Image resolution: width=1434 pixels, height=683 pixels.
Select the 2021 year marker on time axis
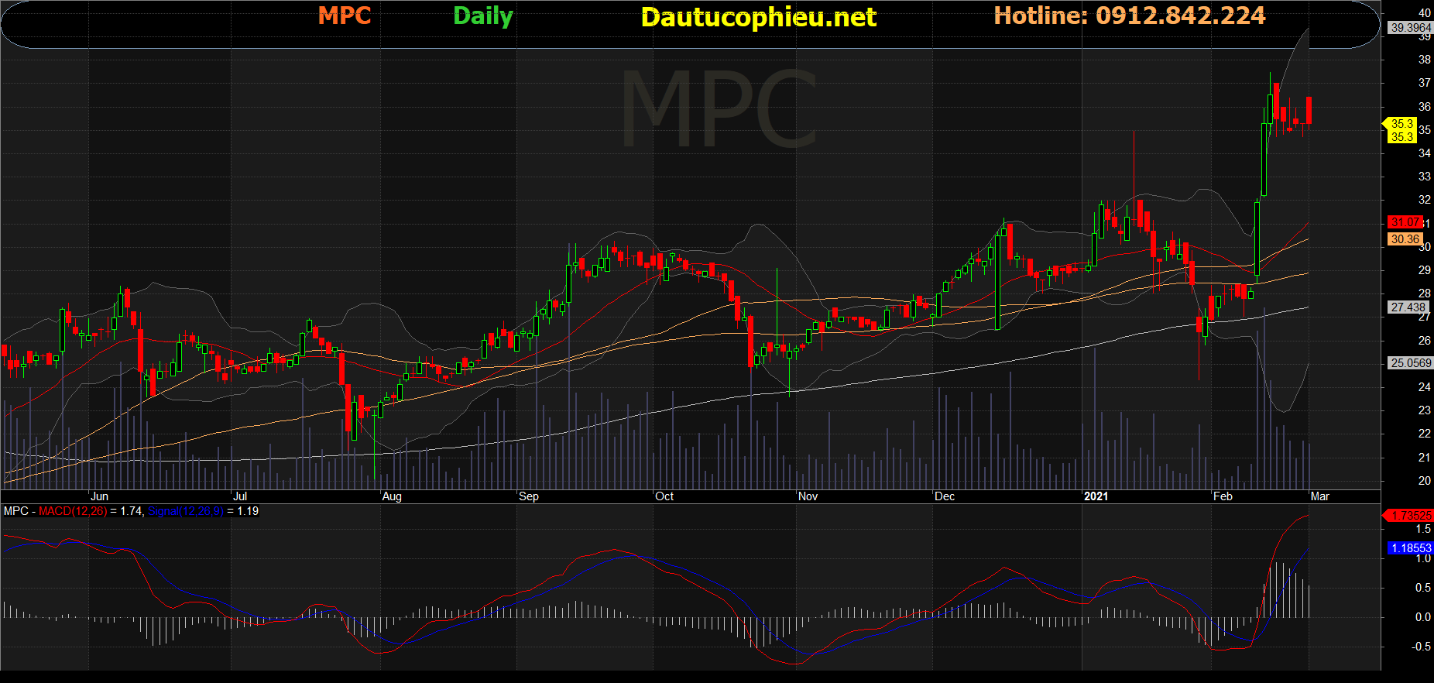(x=1096, y=496)
